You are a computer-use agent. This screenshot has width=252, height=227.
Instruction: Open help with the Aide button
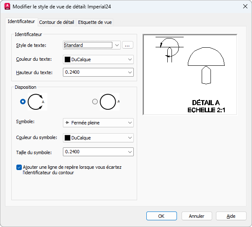click(231, 216)
